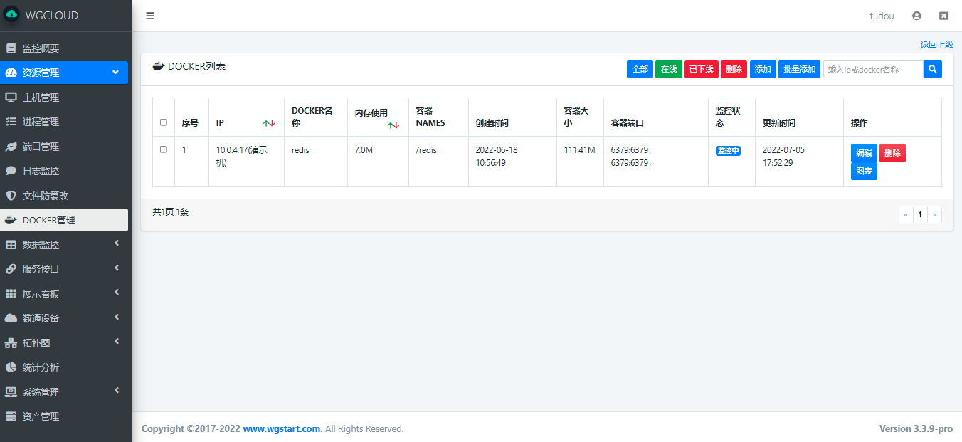The width and height of the screenshot is (962, 442).
Task: Click the Docker whale icon beside DOCKER列表
Action: pos(157,65)
